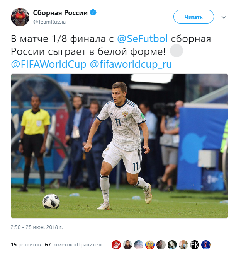Enlarge the football player photo
Viewport: 236px width, 258px height.
119,146
